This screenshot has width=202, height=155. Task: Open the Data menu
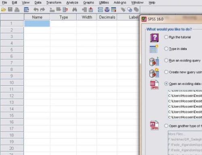pos(38,2)
